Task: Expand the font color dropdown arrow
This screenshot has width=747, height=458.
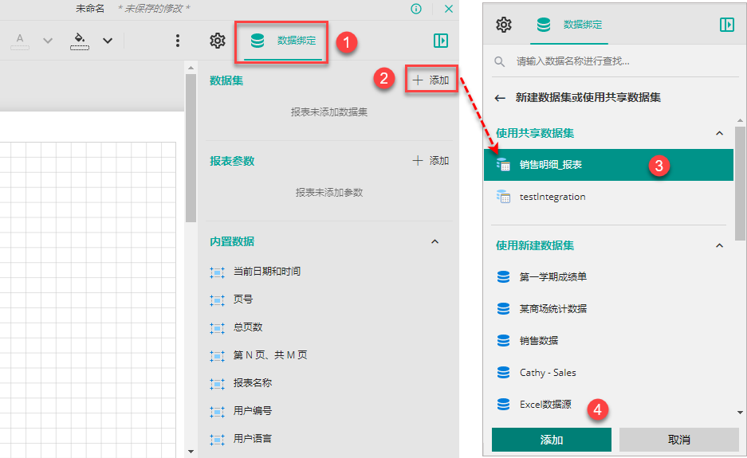Action: click(x=48, y=41)
